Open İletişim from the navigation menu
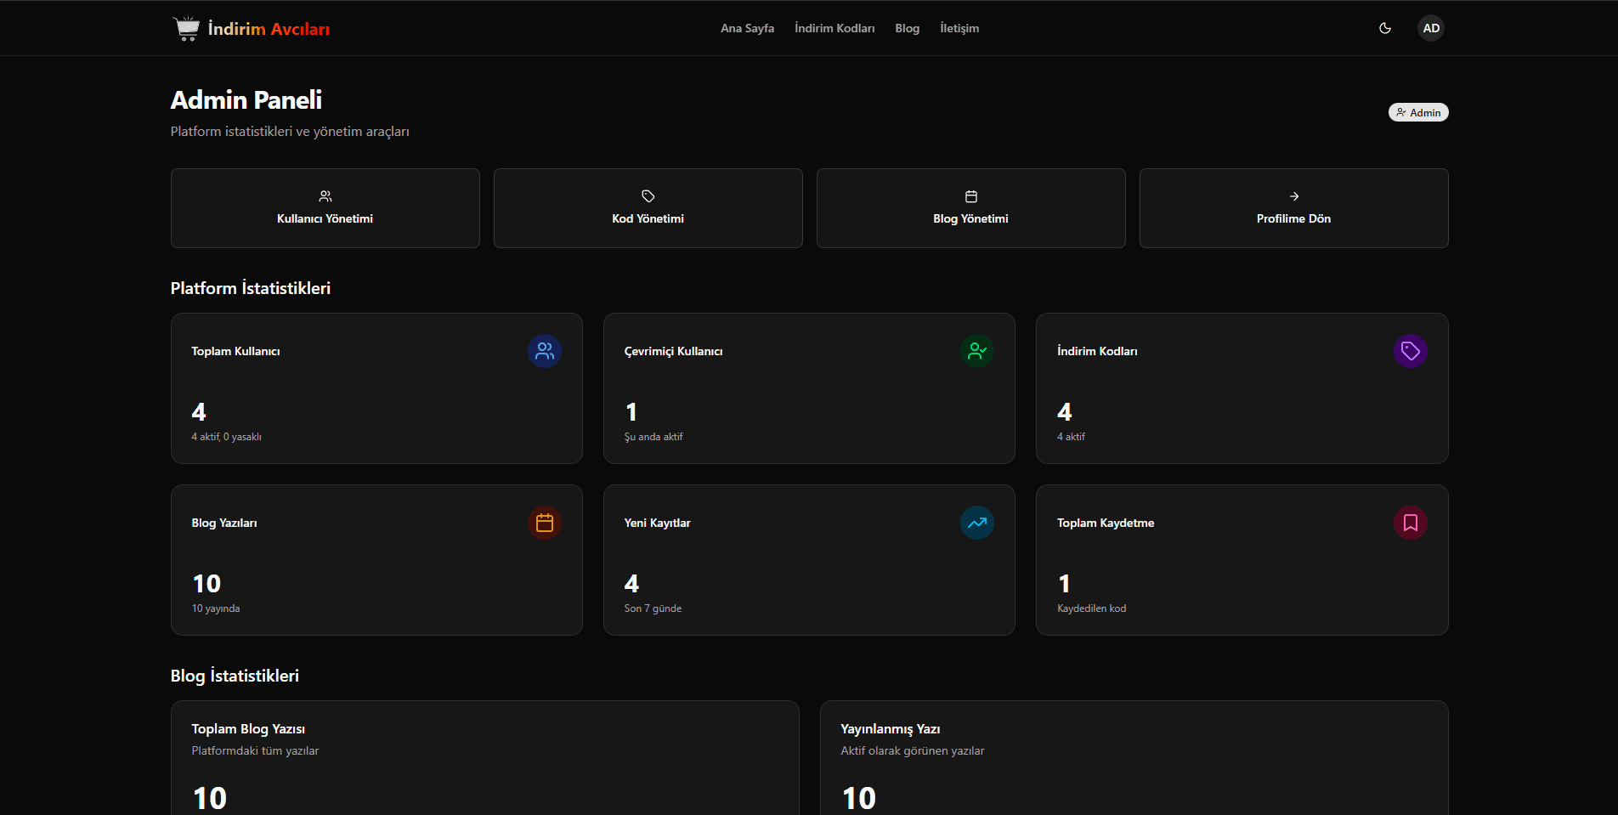This screenshot has width=1618, height=815. click(959, 28)
